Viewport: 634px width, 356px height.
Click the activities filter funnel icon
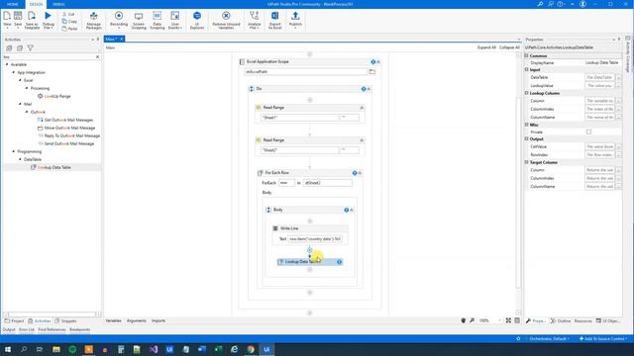(x=31, y=48)
